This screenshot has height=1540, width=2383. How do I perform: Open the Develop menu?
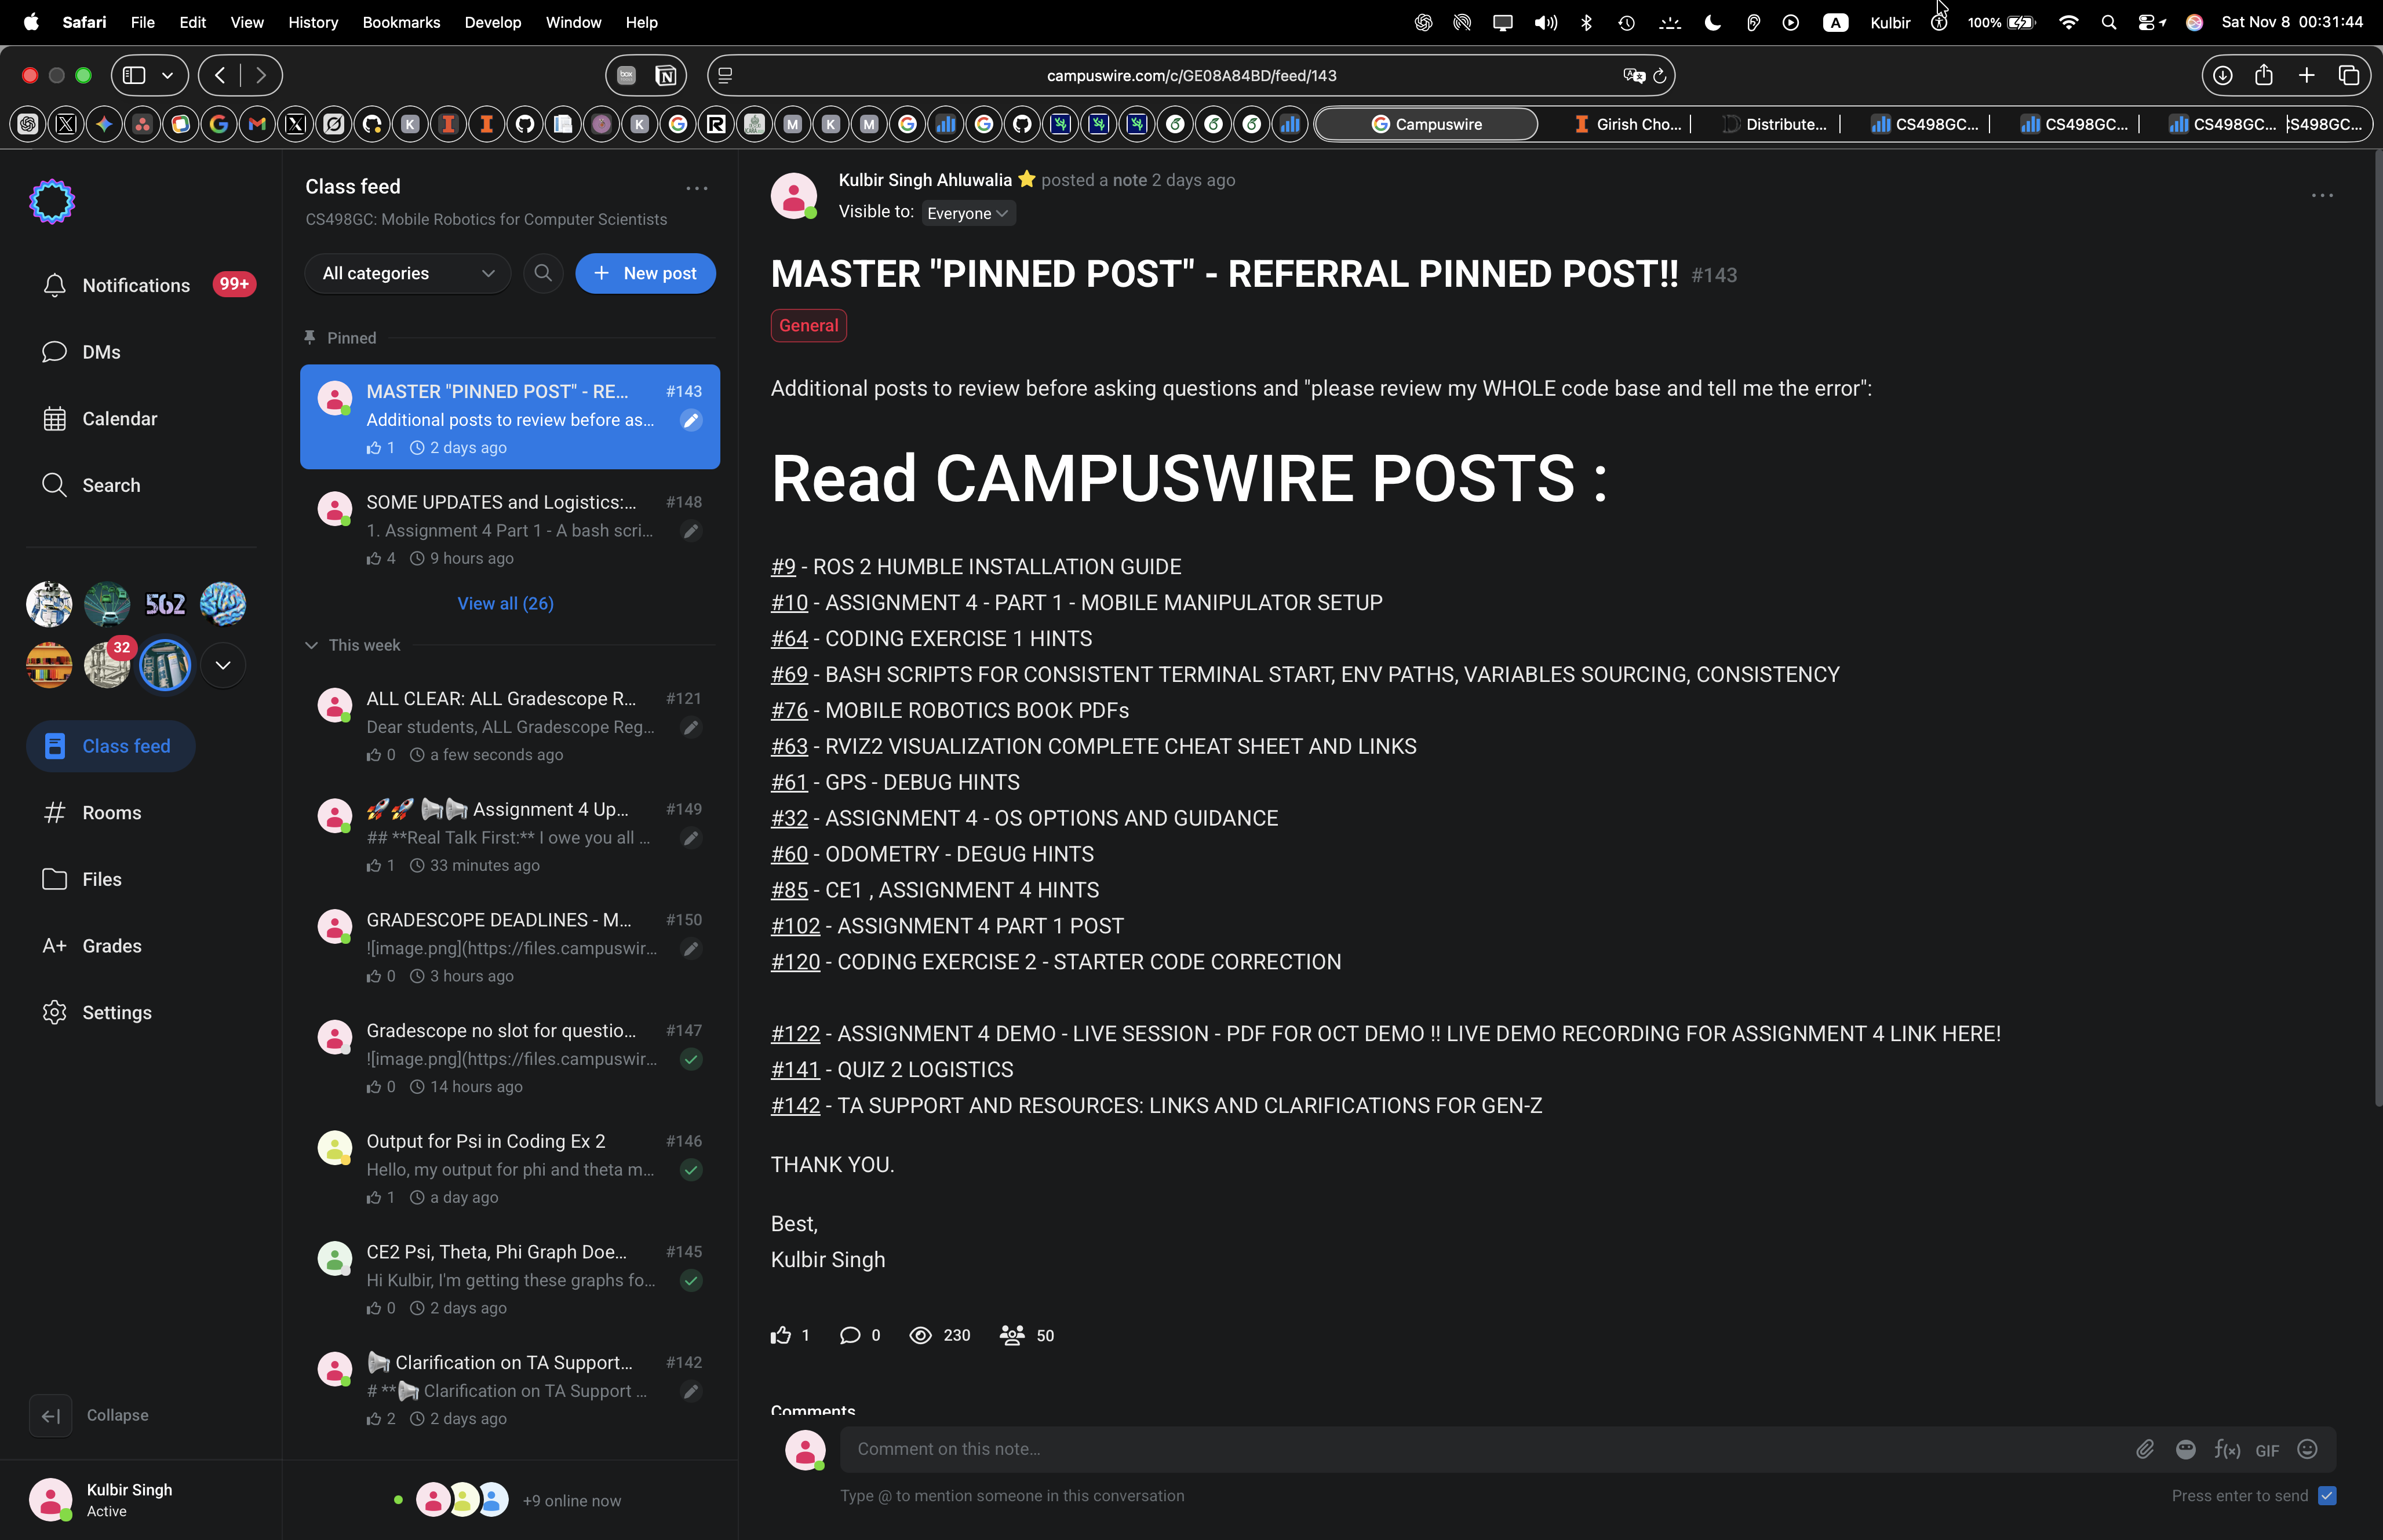click(x=492, y=22)
